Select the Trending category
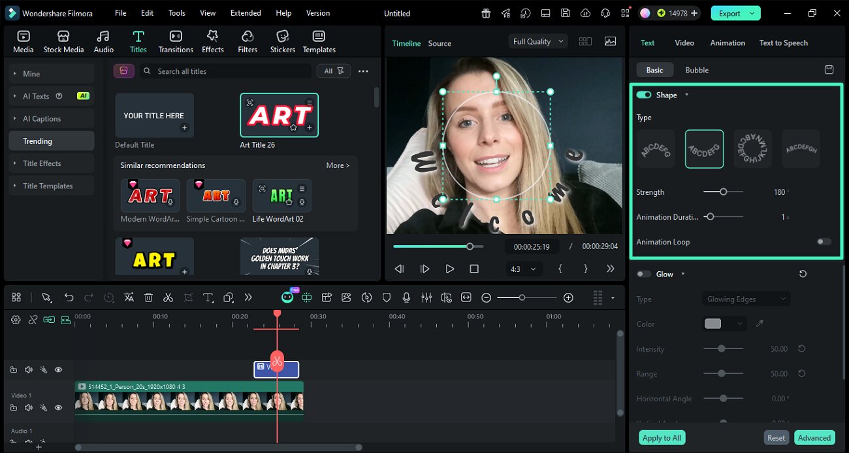Viewport: 849px width, 453px height. tap(52, 141)
